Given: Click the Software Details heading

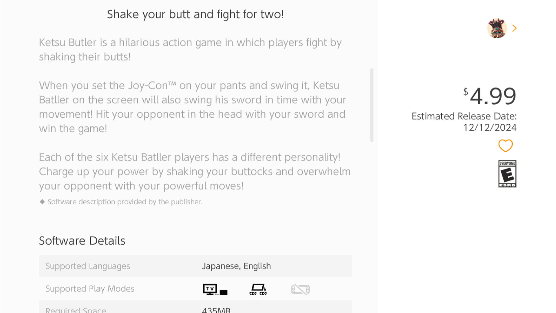Looking at the screenshot, I should coord(82,241).
